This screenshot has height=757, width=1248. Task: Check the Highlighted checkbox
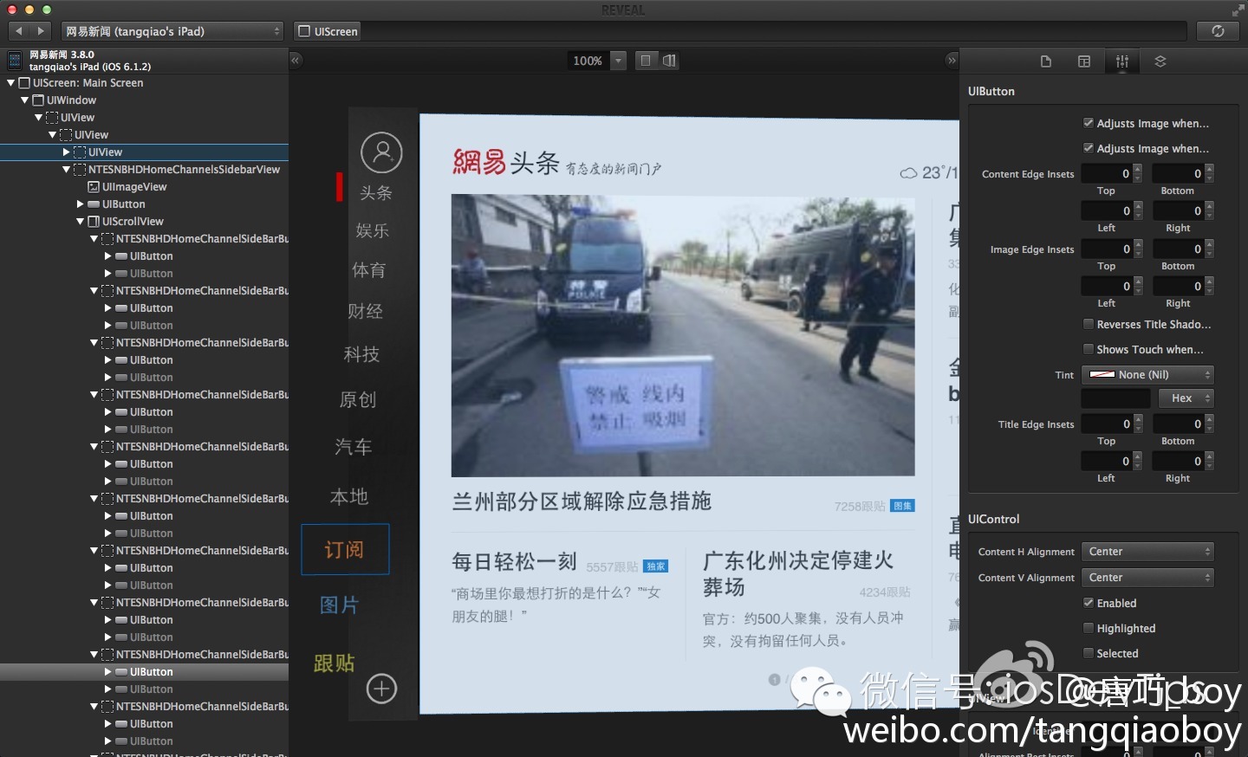(x=1089, y=628)
